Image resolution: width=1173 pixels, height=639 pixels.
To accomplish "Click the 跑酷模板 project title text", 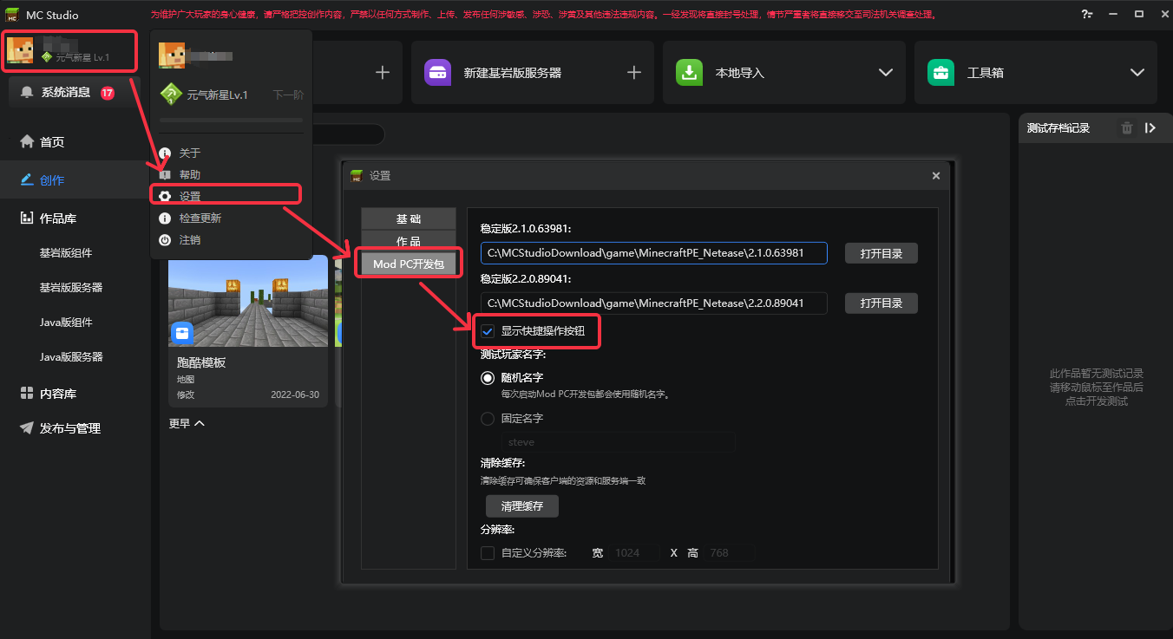I will pos(201,362).
